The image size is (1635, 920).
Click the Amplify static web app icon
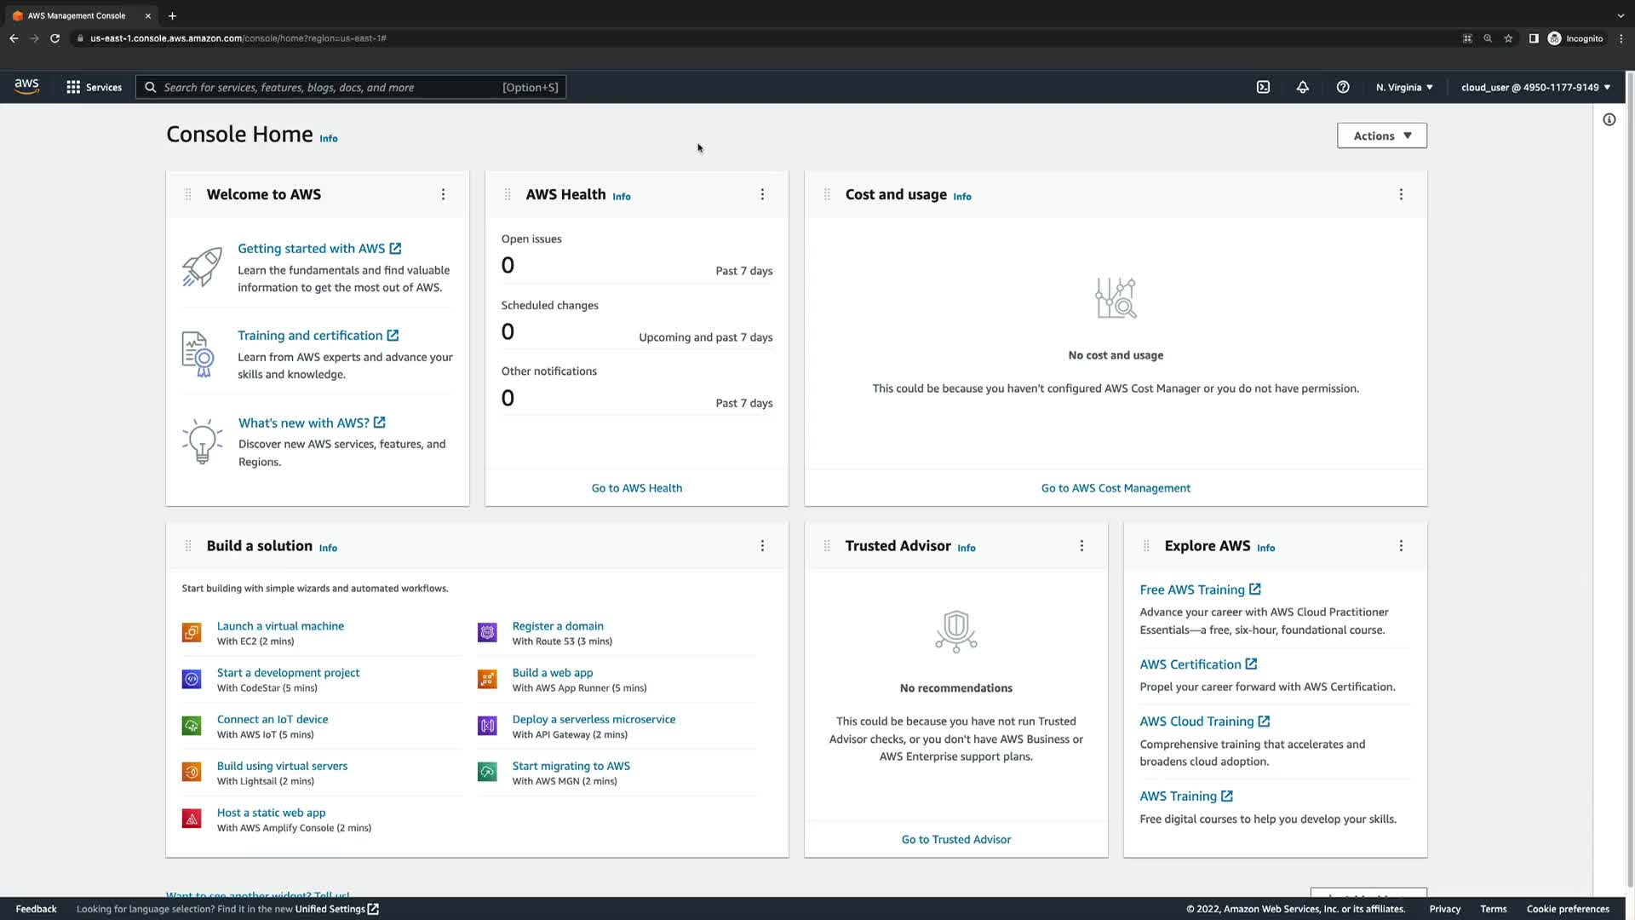click(192, 819)
